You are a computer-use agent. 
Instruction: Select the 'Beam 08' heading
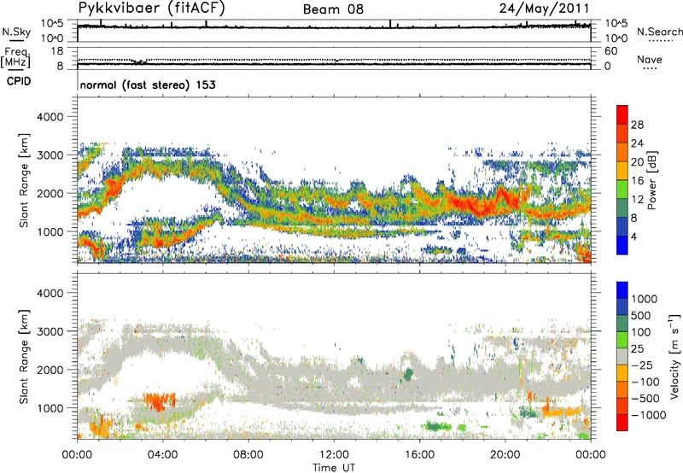coord(333,9)
